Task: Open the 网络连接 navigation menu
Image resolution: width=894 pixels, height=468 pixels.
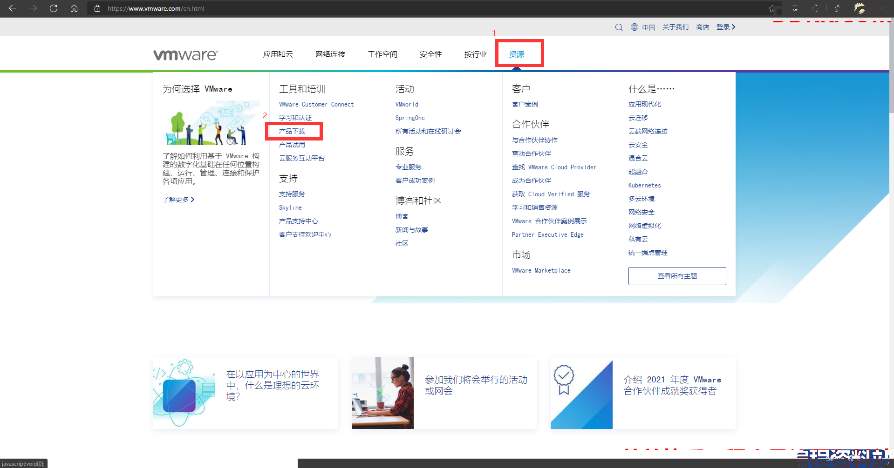Action: [x=330, y=54]
